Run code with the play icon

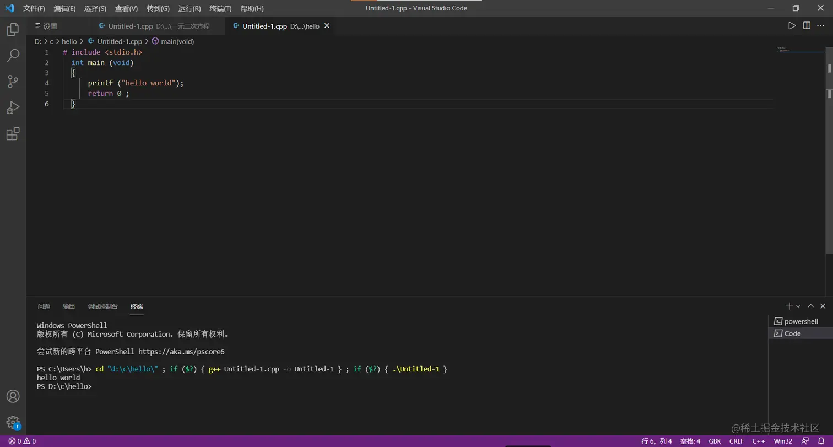pyautogui.click(x=792, y=26)
